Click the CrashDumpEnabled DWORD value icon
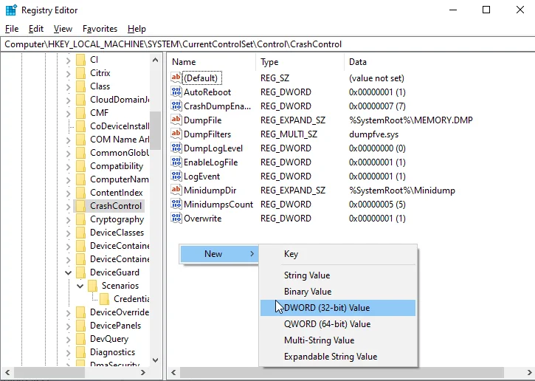Screen dimensions: 535x381 (x=176, y=106)
